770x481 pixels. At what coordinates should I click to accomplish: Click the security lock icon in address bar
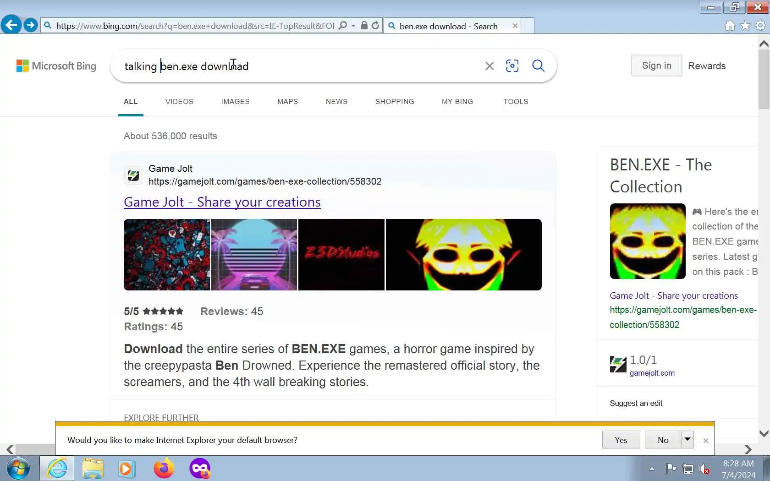point(364,26)
